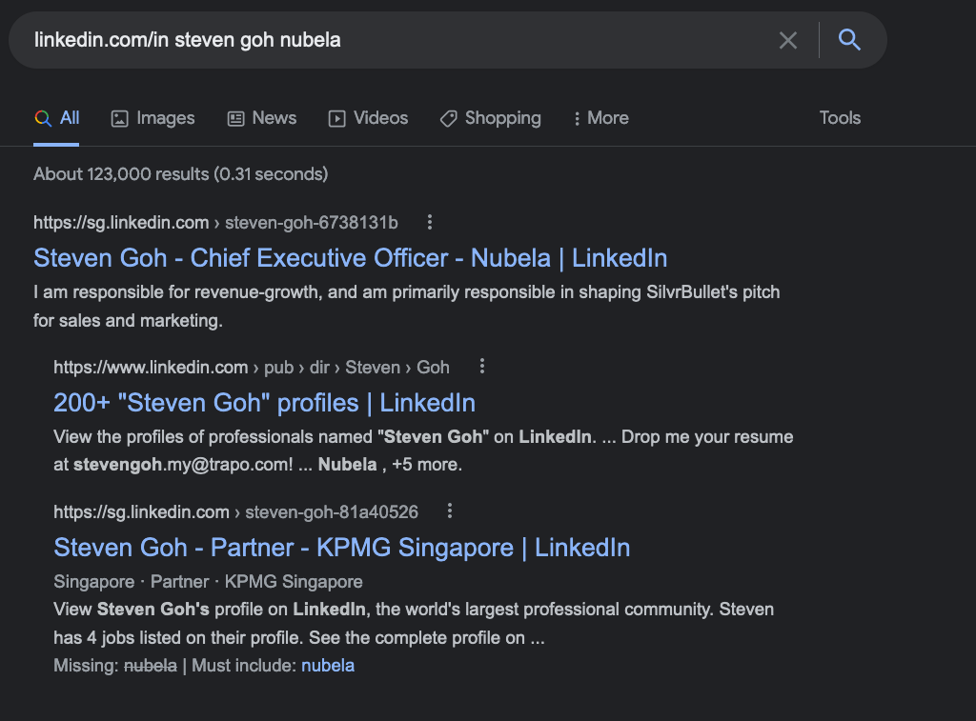Click the snippet line mentioning 4 jobs listed
The width and height of the screenshot is (976, 721).
click(x=298, y=637)
